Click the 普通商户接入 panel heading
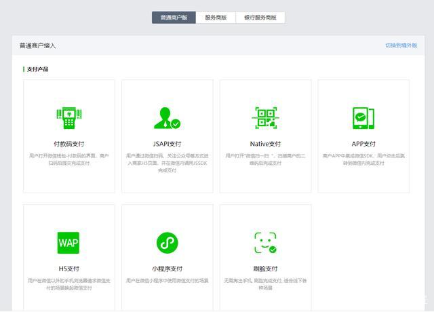 [x=37, y=45]
